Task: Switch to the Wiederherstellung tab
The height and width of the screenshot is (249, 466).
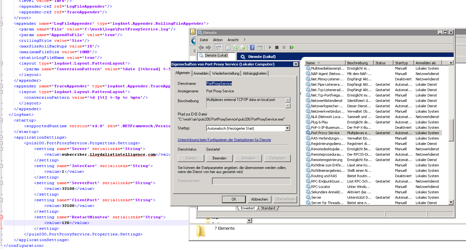Action: tap(226, 73)
